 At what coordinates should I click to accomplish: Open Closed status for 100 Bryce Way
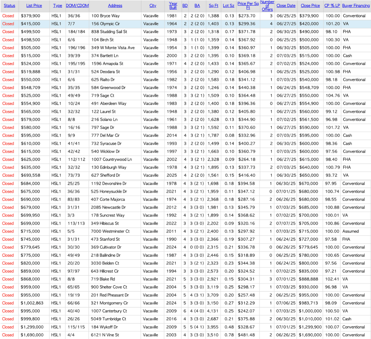tap(8, 16)
